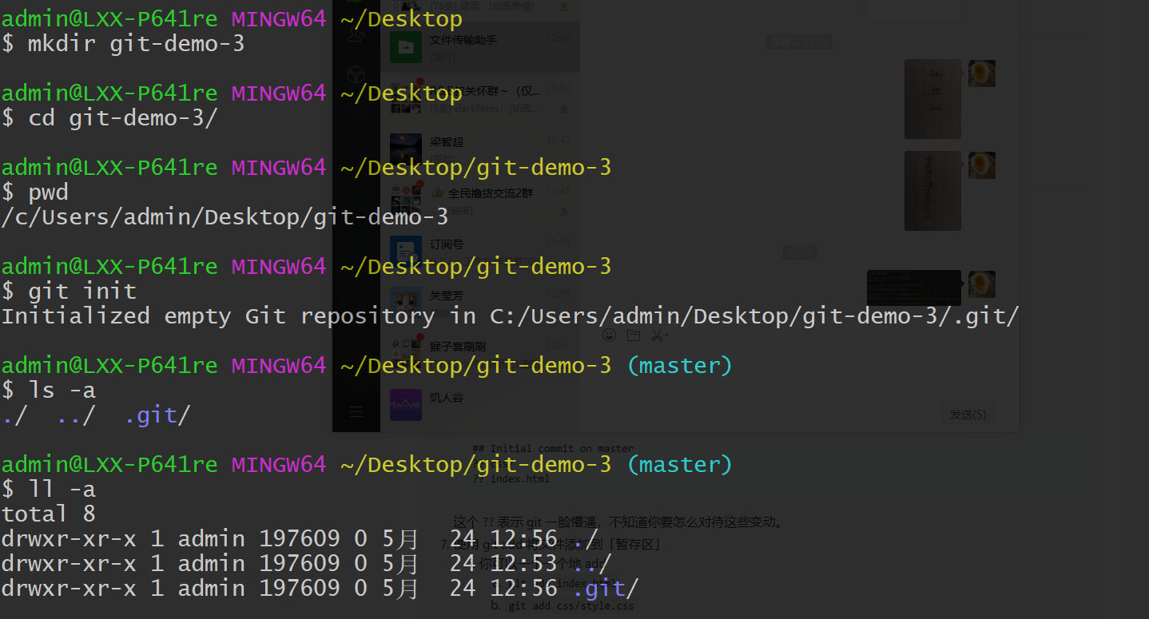Click the 'mkdir git-demo-3' command in terminal

(x=136, y=44)
